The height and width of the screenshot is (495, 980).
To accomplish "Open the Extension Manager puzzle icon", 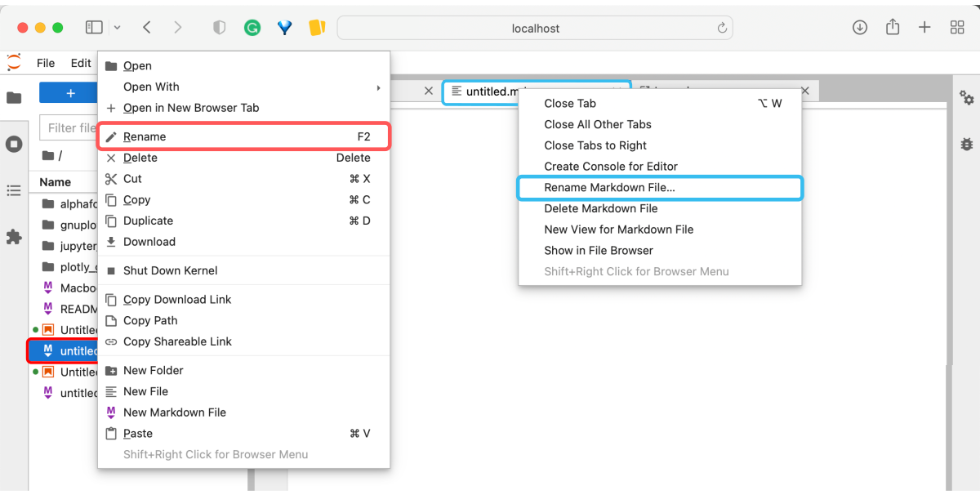I will [x=14, y=237].
